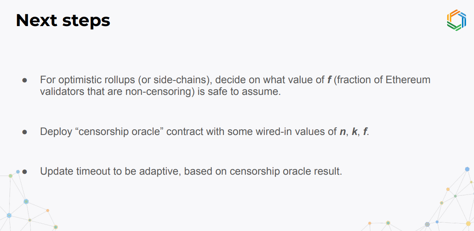This screenshot has height=231, width=474.
Task: Click the large yellow node at bottom right
Action: click(x=468, y=223)
